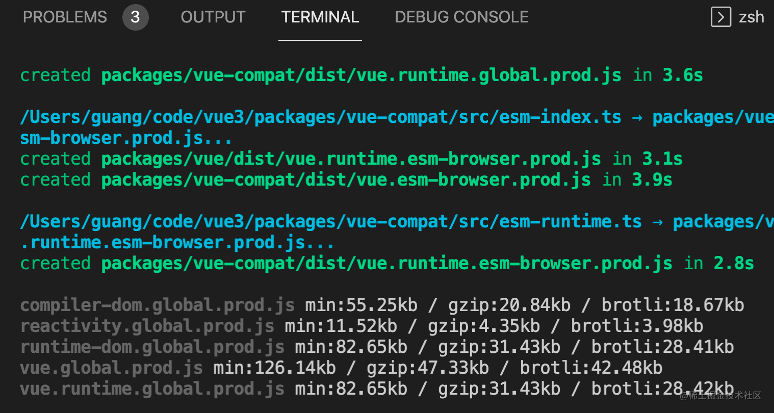Viewport: 774px width, 413px height.
Task: Open the vue-compat vue.runtime.global.prod.js path in first line
Action: [x=361, y=75]
